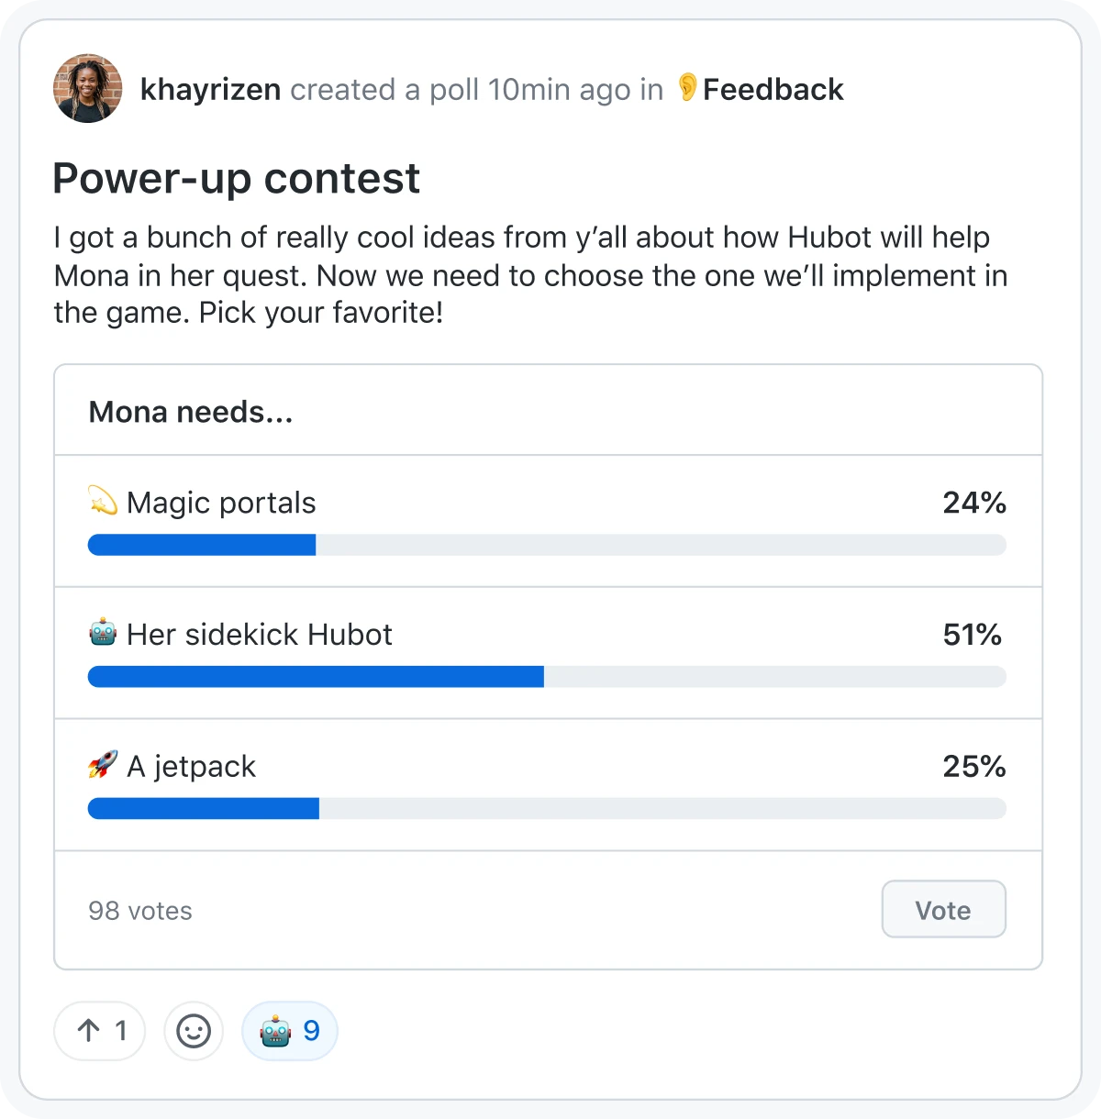Click the robot emoji next to Her sidekick Hubot
Image resolution: width=1101 pixels, height=1119 pixels.
(x=101, y=634)
